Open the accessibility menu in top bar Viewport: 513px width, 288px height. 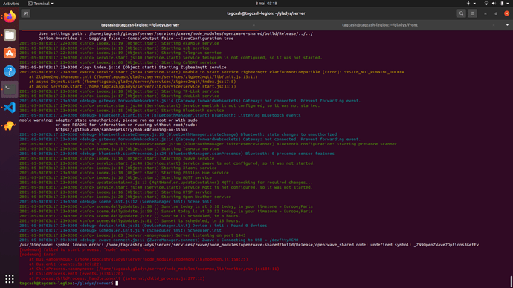click(468, 4)
